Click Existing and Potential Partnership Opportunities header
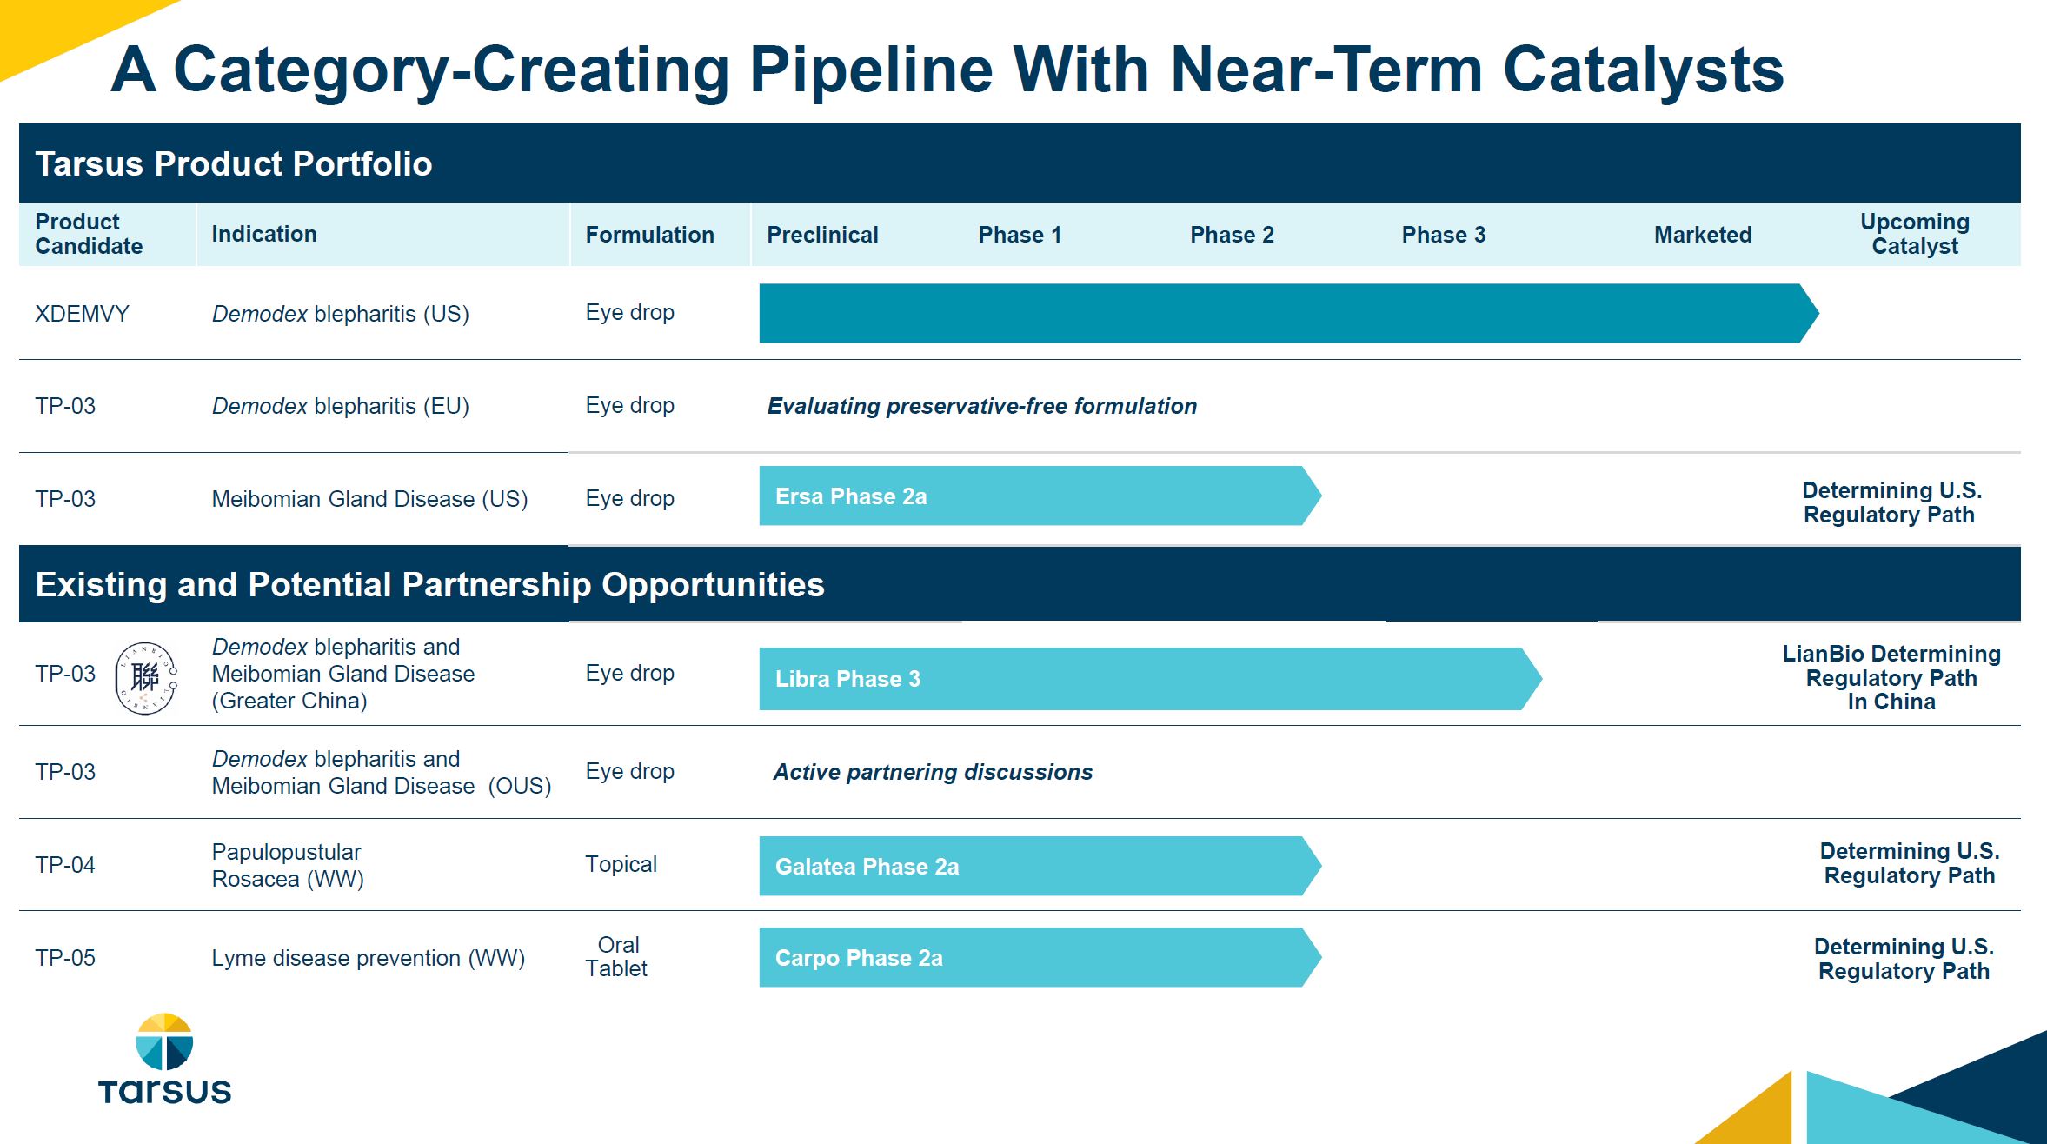 click(429, 585)
